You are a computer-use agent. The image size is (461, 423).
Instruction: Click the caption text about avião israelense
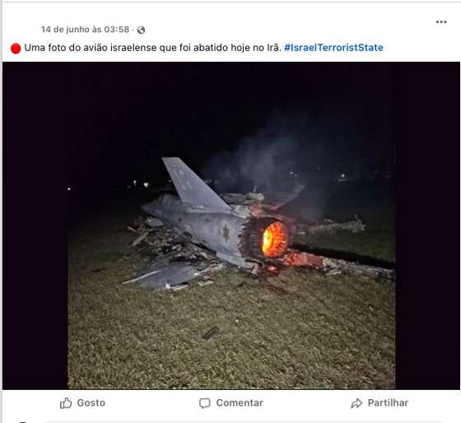click(152, 48)
